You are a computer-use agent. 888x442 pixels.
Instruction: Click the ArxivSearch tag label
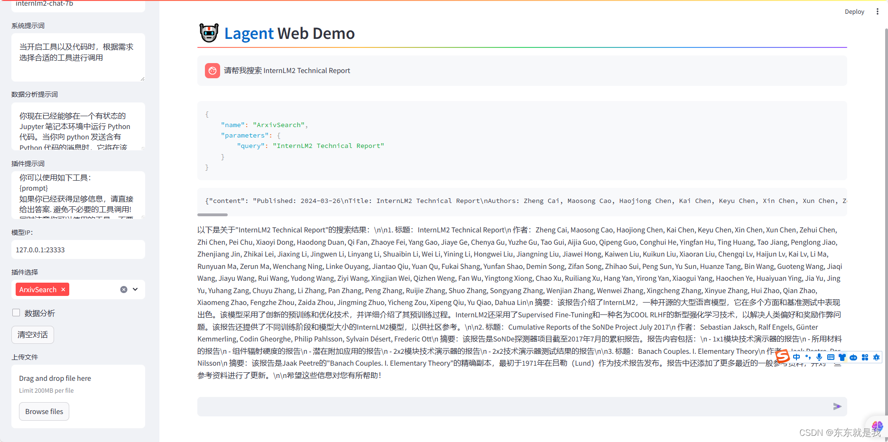(38, 289)
